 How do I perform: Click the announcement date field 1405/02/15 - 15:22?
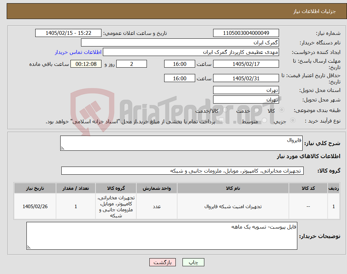pyautogui.click(x=68, y=33)
